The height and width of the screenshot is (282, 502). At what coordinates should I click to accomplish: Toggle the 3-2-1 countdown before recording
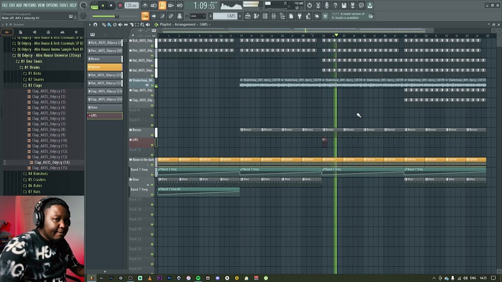[162, 5]
